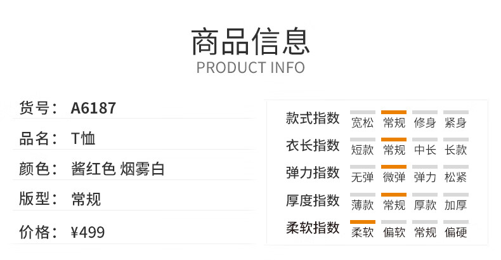Select the color text 酱红色 烟雾白
The height and width of the screenshot is (260, 501).
click(x=117, y=169)
